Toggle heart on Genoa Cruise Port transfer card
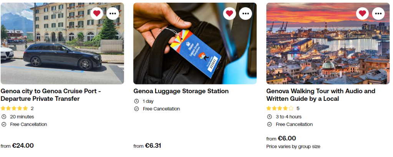This screenshot has width=393, height=157. click(97, 13)
